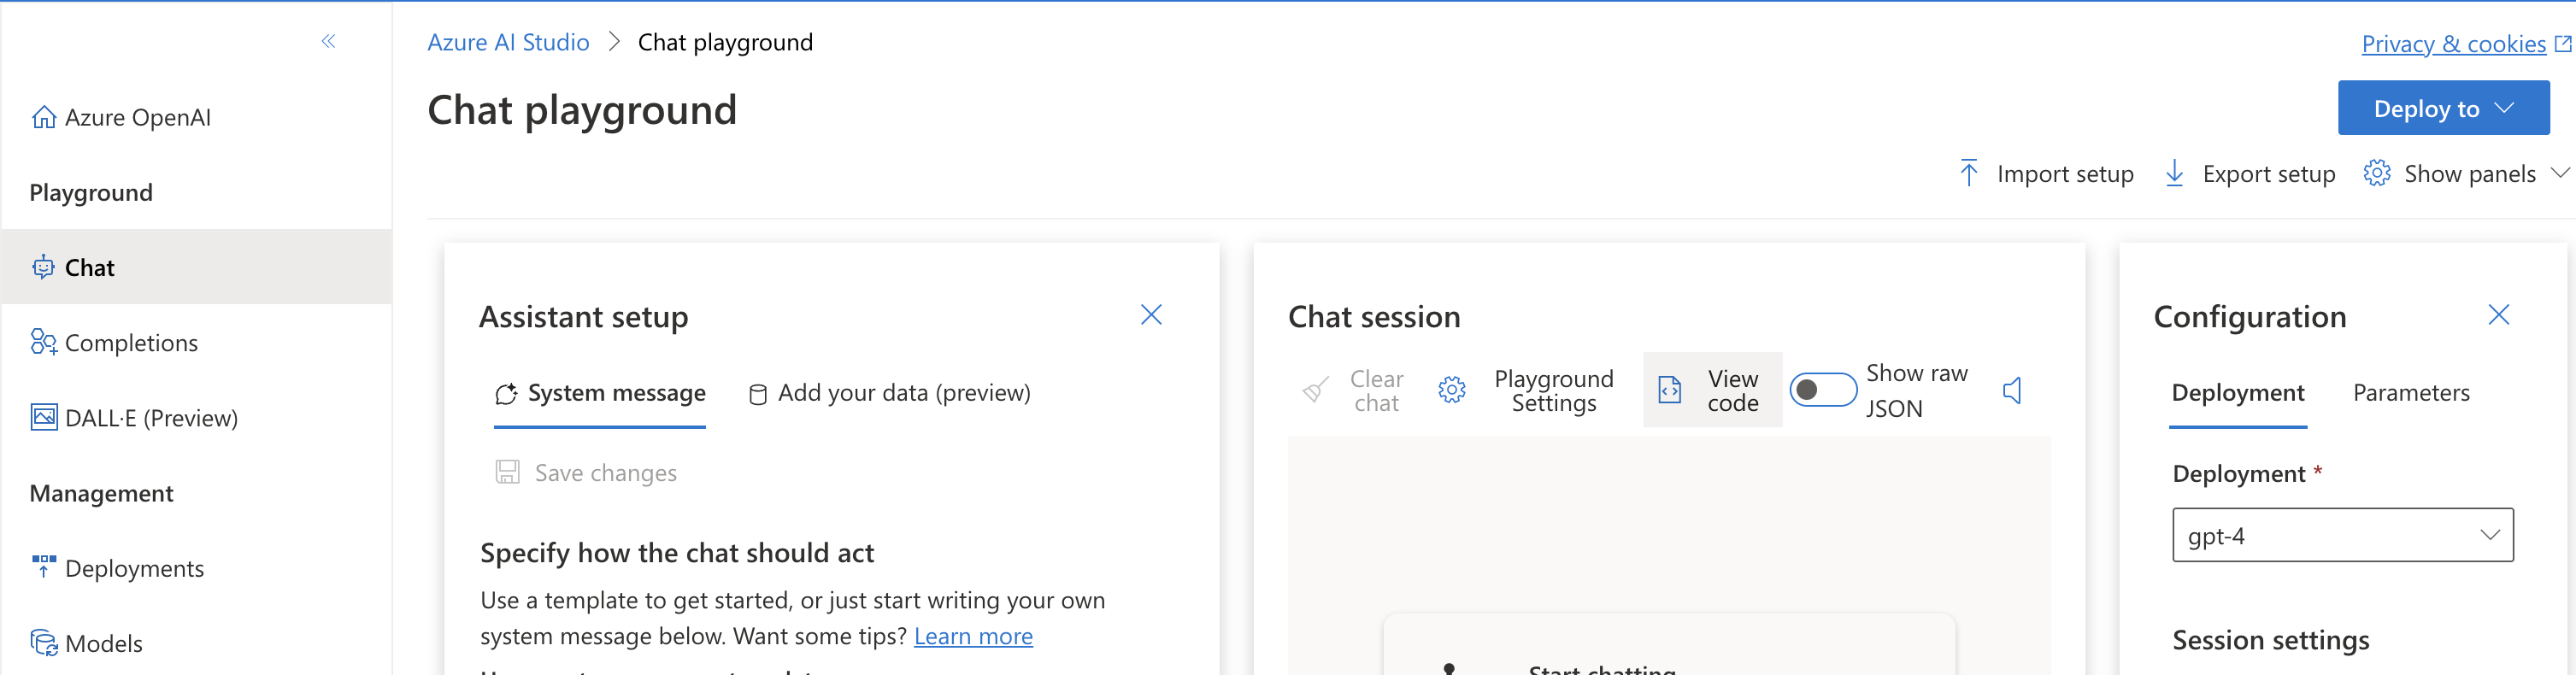Open the gpt-4 Deployment dropdown
2576x675 pixels.
tap(2342, 535)
